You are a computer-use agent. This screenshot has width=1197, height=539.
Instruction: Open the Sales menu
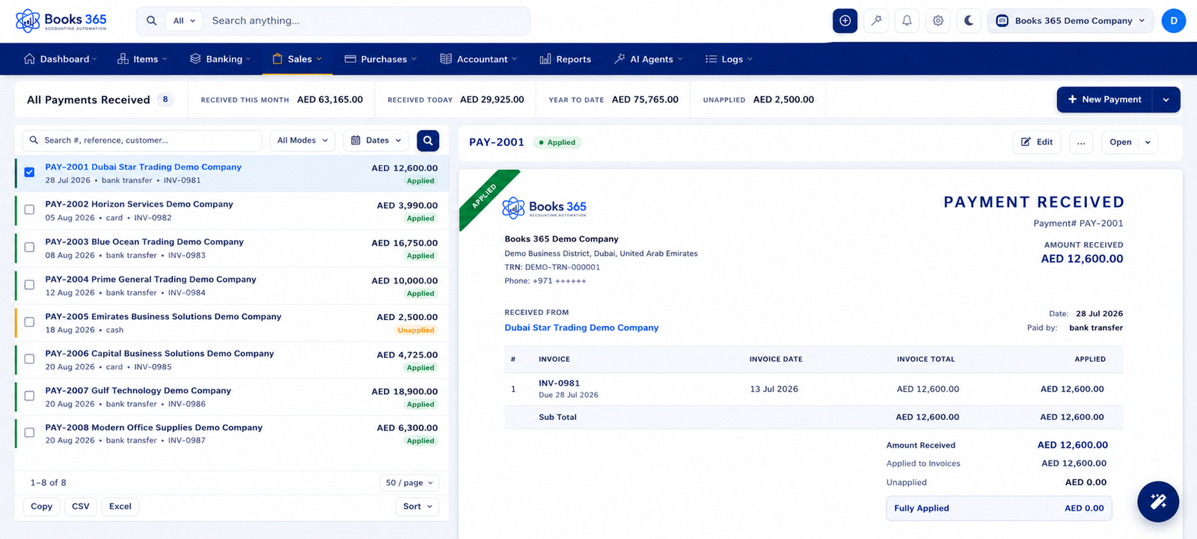click(297, 59)
